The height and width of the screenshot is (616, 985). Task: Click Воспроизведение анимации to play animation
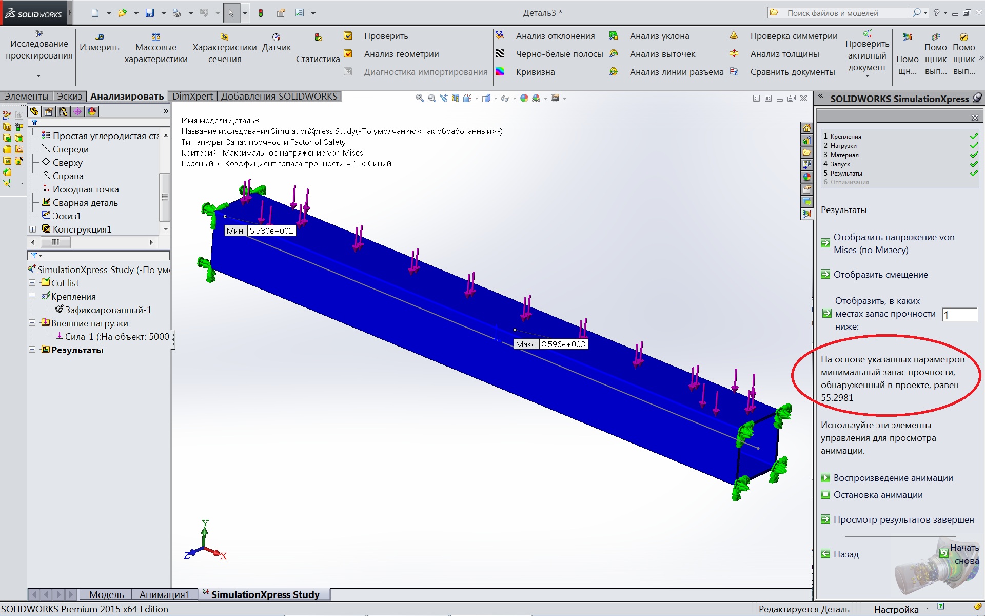click(893, 478)
